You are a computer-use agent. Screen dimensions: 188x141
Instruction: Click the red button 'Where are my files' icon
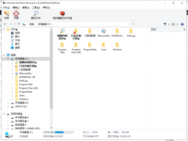click(x=62, y=15)
